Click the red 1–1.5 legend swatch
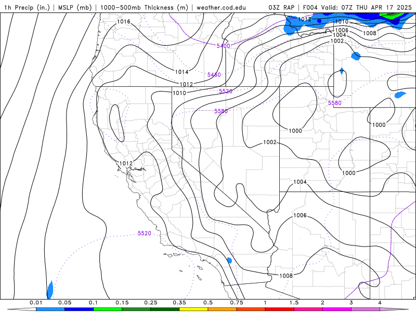This screenshot has width=416, height=312. point(280,309)
